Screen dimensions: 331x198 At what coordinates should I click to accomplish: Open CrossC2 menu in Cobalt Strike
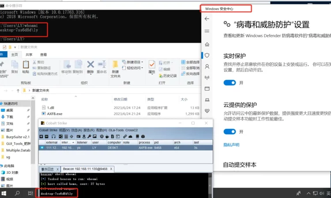[x=132, y=130]
